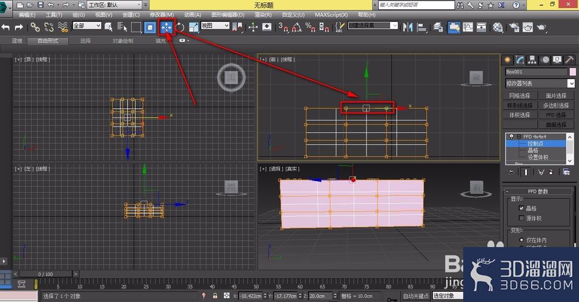Screen dimensions: 579x302
Task: Click the Box001 pink object color swatch
Action: pyautogui.click(x=573, y=72)
